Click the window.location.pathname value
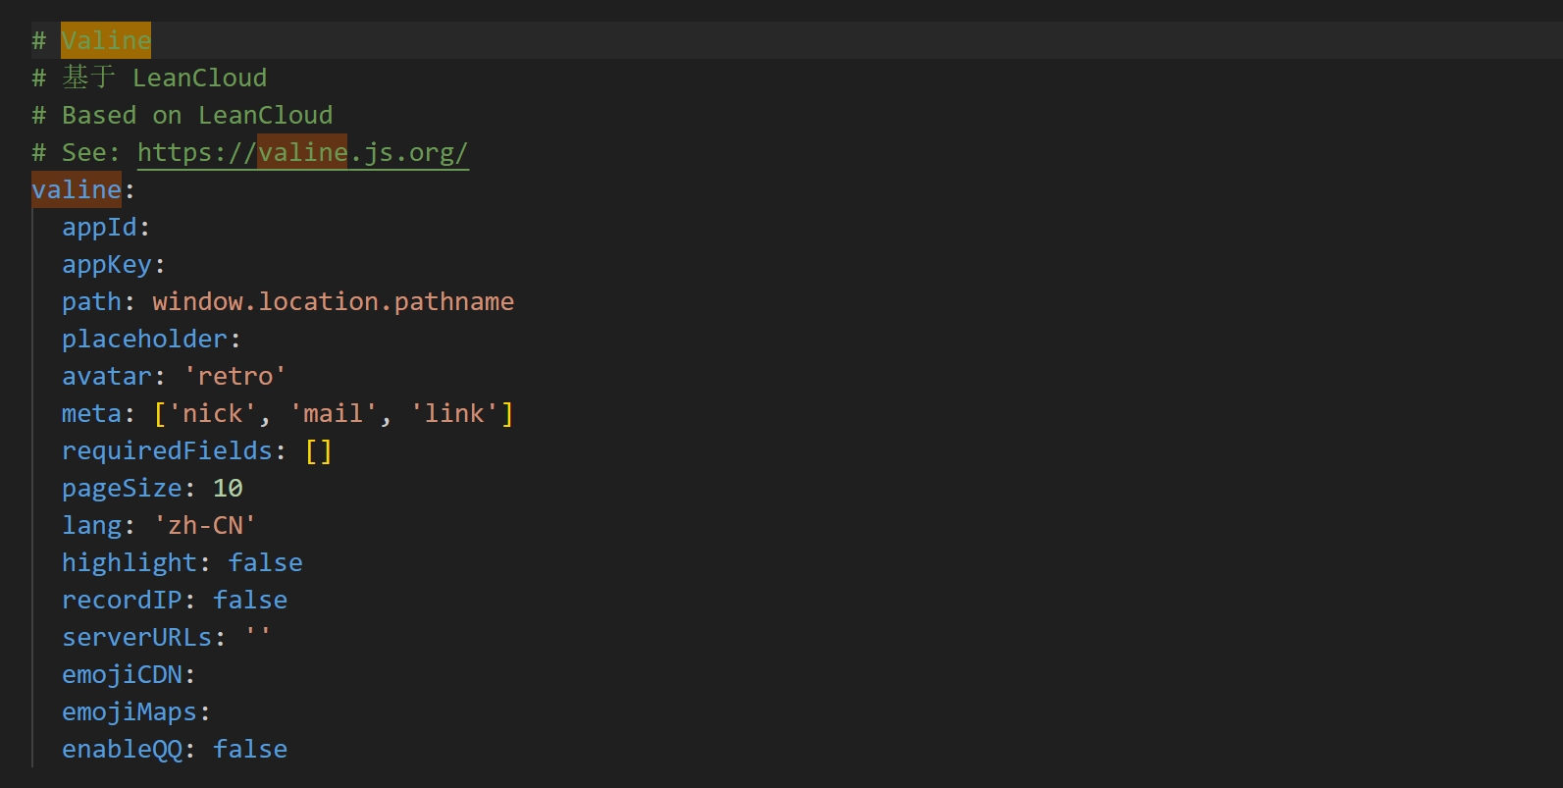Viewport: 1563px width, 788px height. (x=333, y=302)
